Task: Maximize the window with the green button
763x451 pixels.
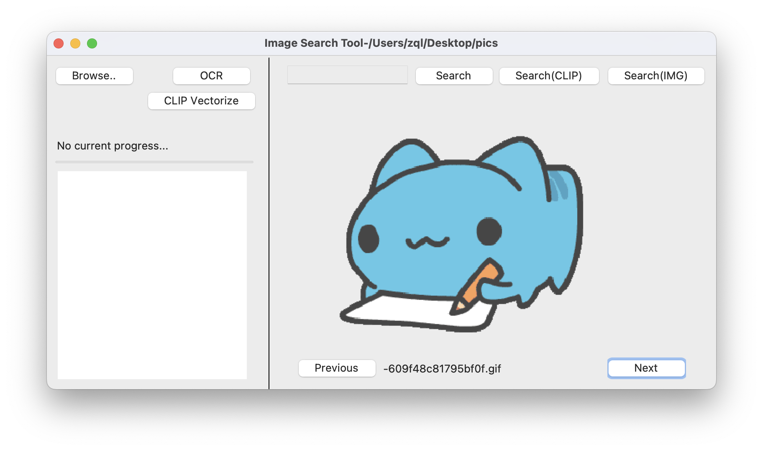Action: [92, 43]
